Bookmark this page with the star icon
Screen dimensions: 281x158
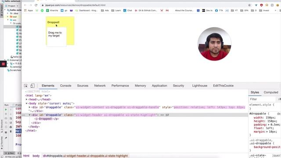click(x=249, y=5)
